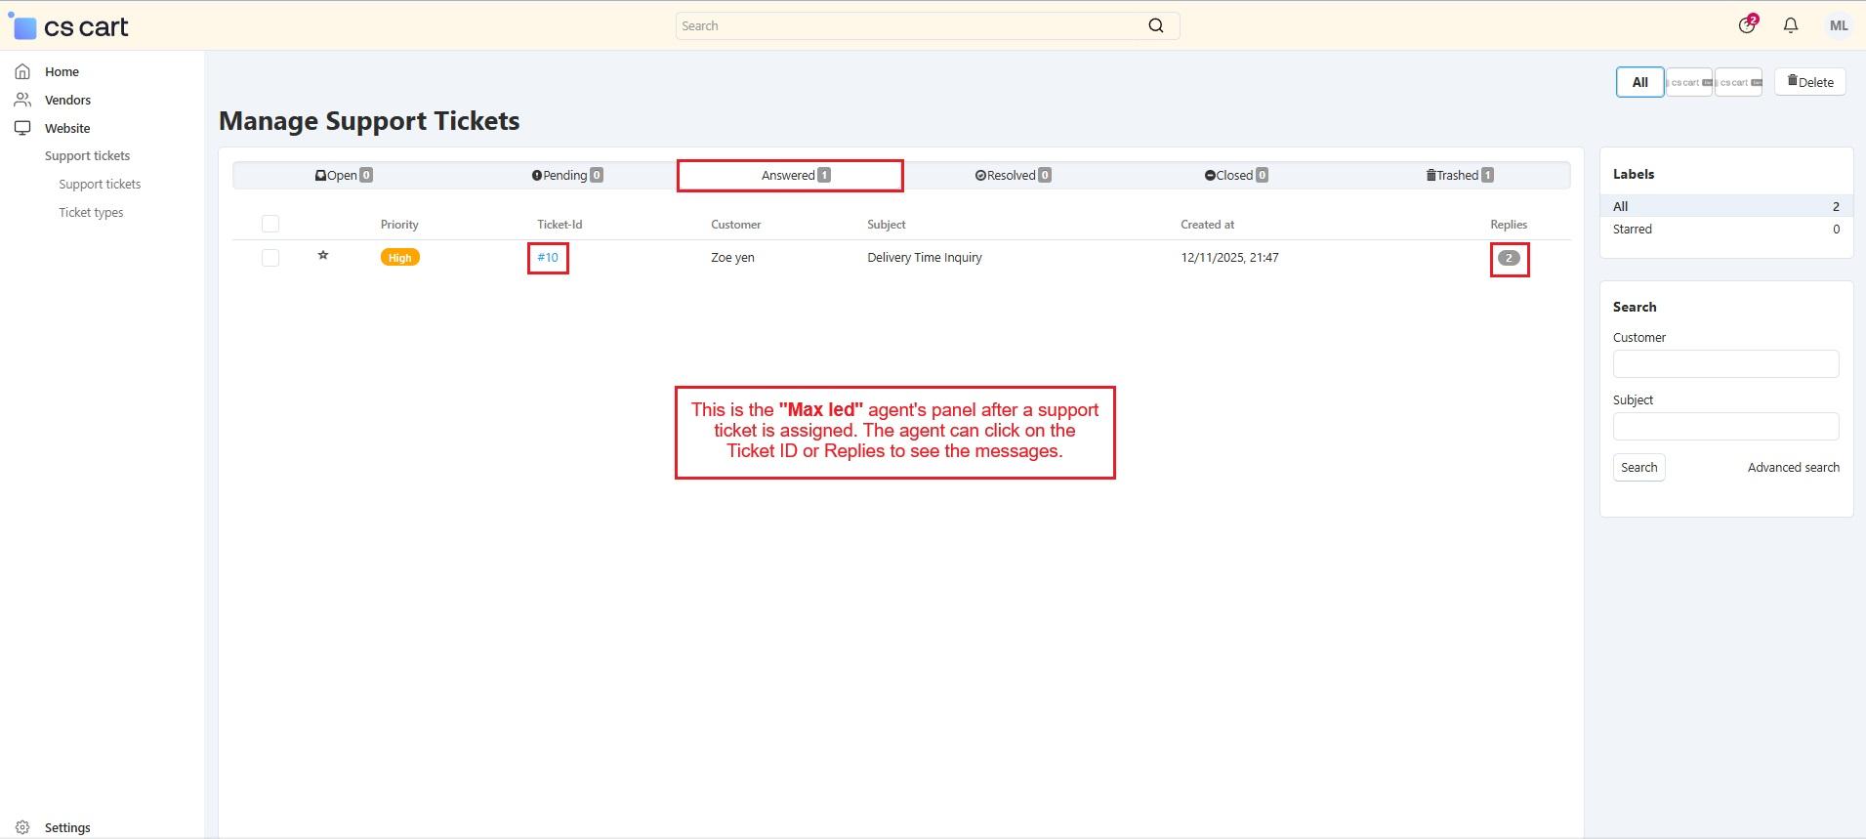Viewport: 1866px width, 839px height.
Task: Click the CS-Cart logo
Action: click(69, 26)
